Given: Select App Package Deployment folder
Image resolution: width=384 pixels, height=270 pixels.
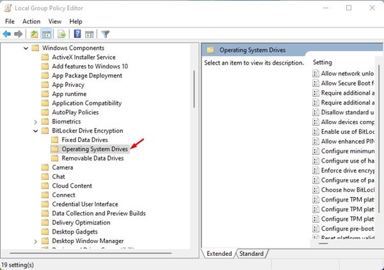Looking at the screenshot, I should click(x=87, y=75).
